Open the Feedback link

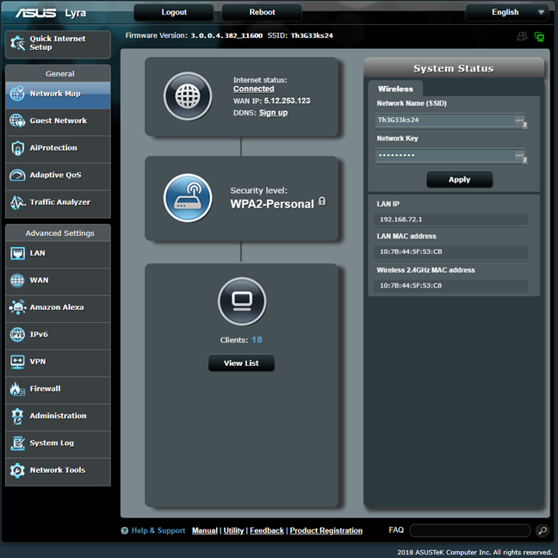point(267,530)
